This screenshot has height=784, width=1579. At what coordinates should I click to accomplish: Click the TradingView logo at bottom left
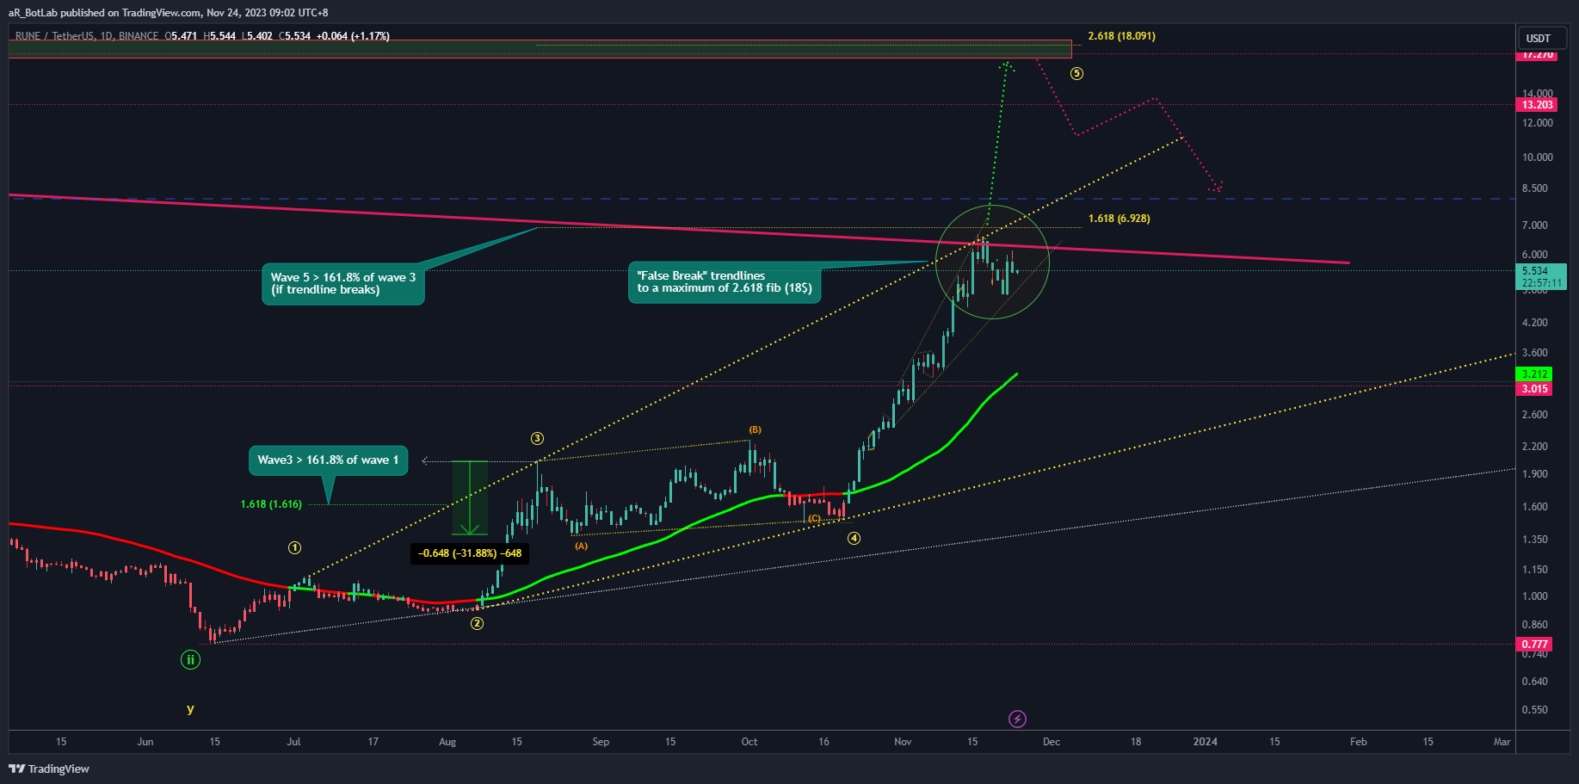49,769
